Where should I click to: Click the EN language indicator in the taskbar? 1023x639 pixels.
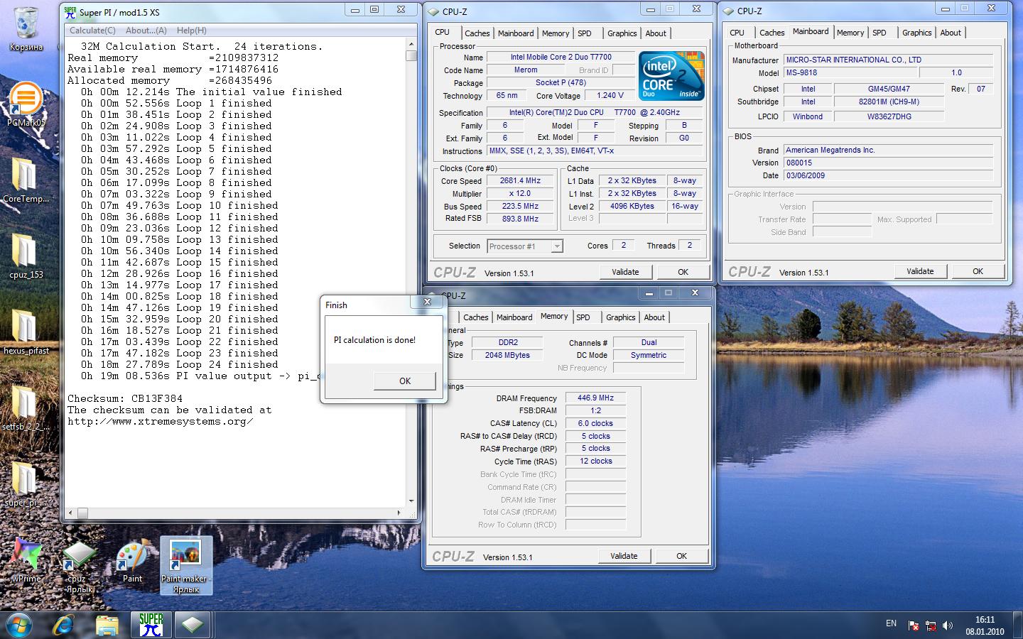point(891,623)
